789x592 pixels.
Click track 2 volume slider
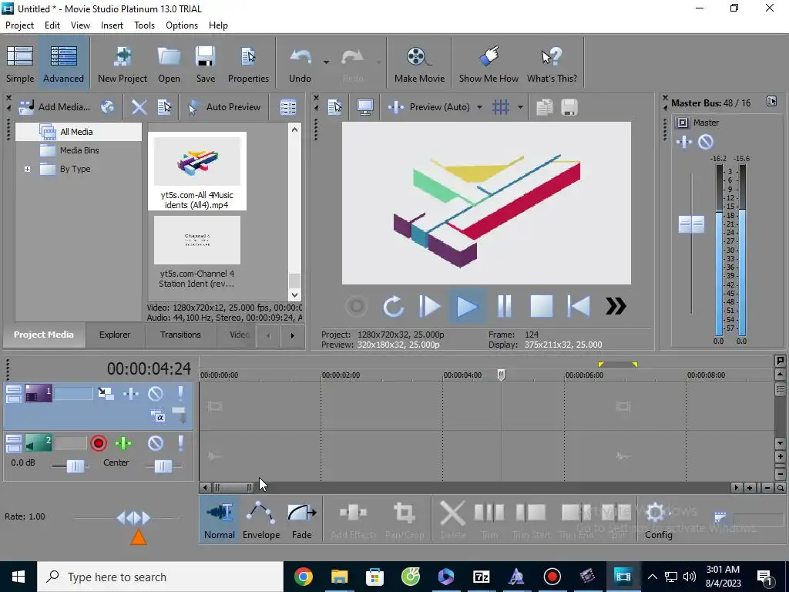tap(75, 466)
